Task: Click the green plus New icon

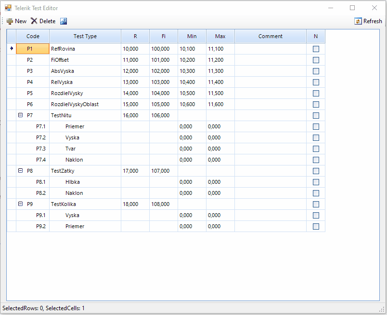Action: coord(9,21)
